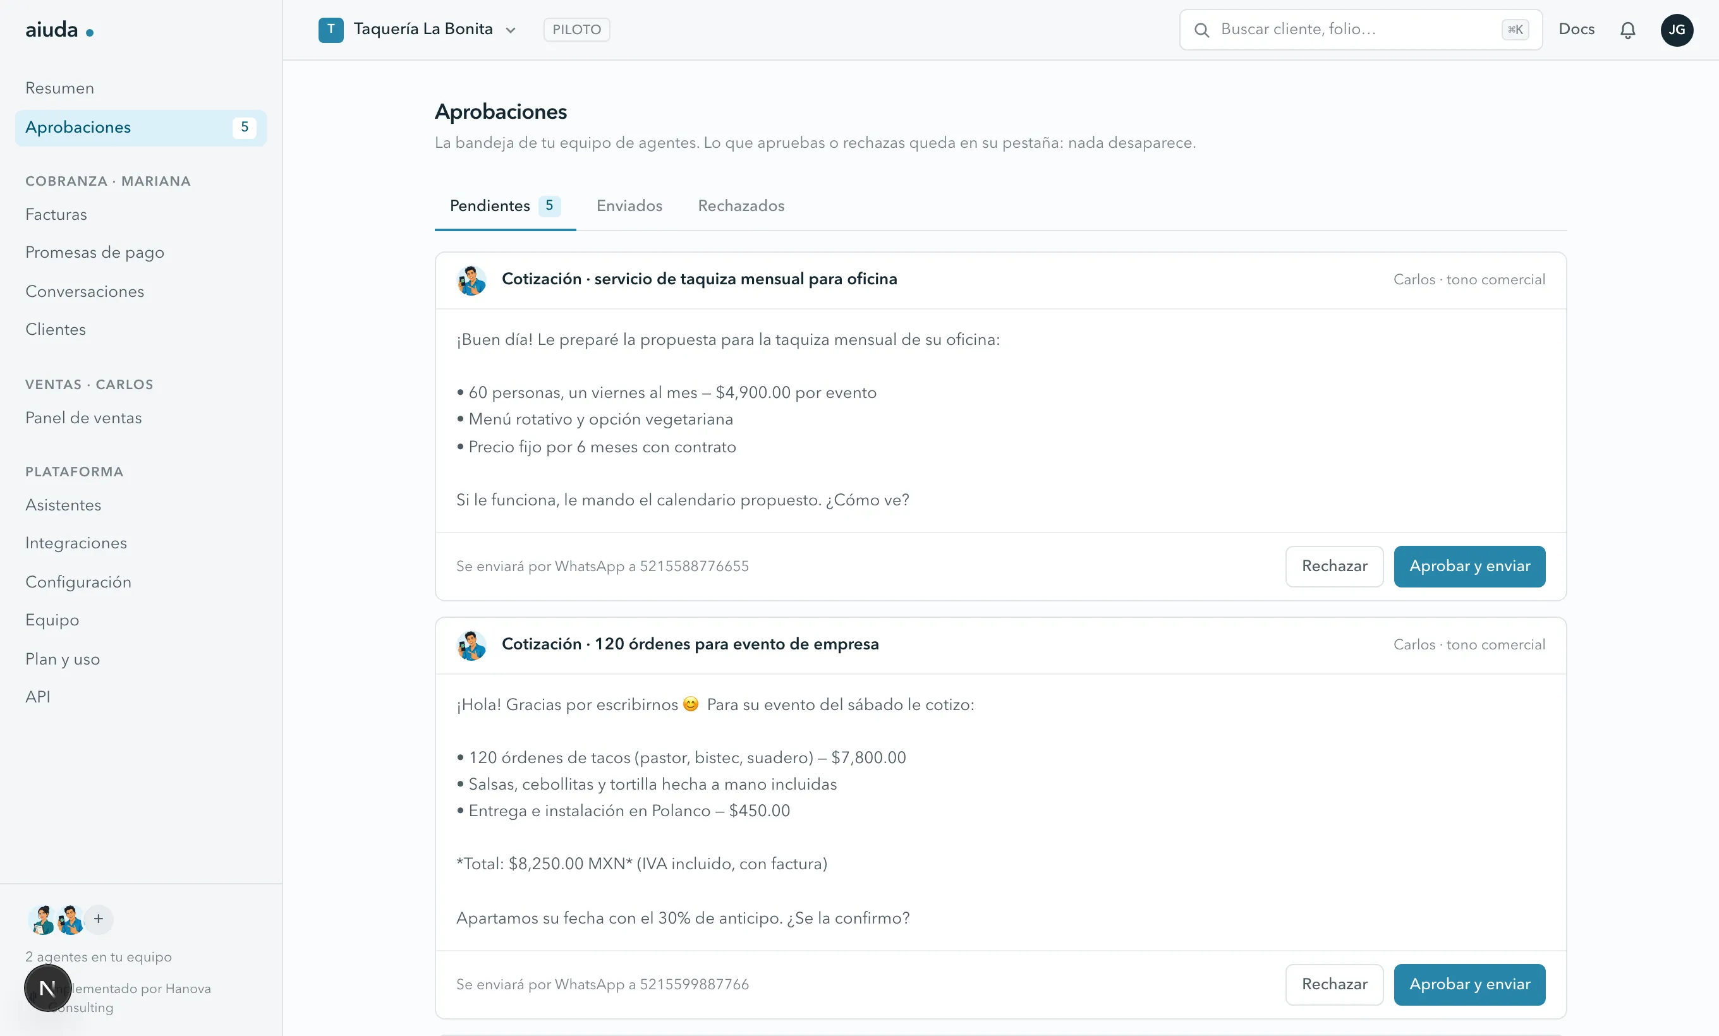Viewport: 1719px width, 1036px height.
Task: Open Plan y uso
Action: tap(141, 659)
